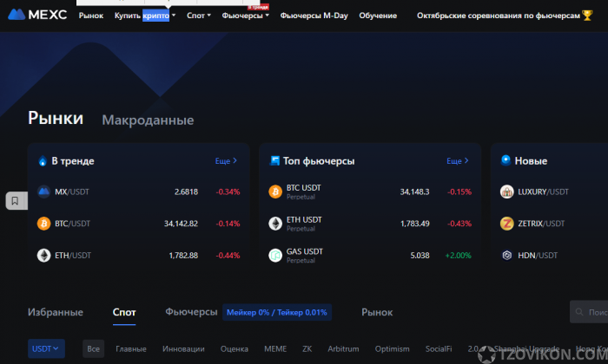This screenshot has height=364, width=608.
Task: Click the Новые section icon
Action: pyautogui.click(x=506, y=160)
